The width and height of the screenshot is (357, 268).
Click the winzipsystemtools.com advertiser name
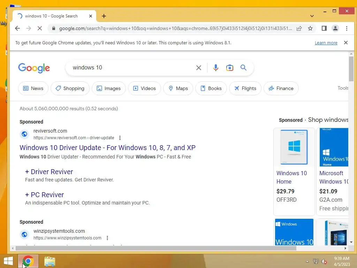pos(59,231)
